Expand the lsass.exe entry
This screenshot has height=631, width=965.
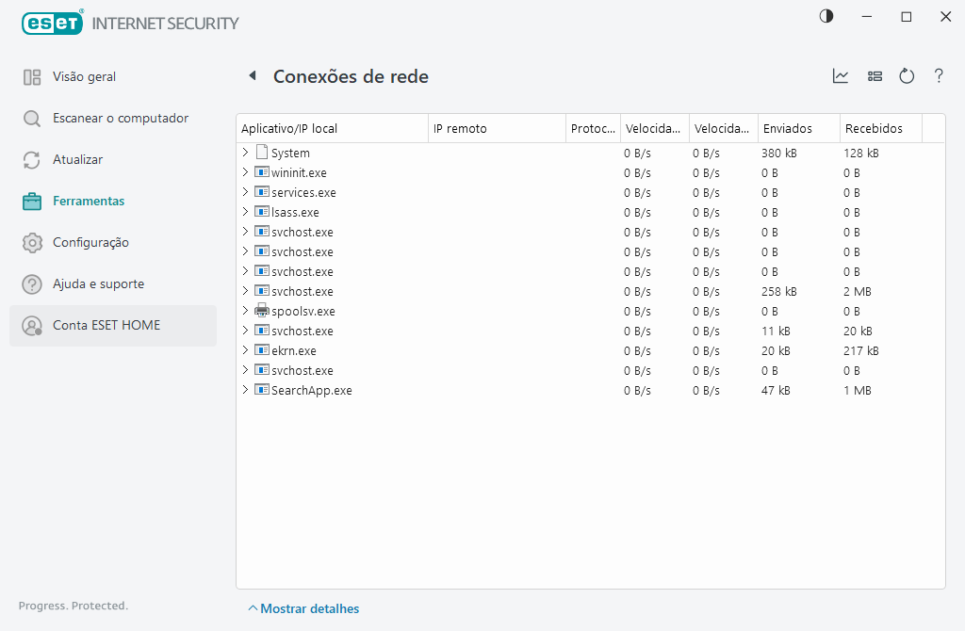pyautogui.click(x=245, y=212)
